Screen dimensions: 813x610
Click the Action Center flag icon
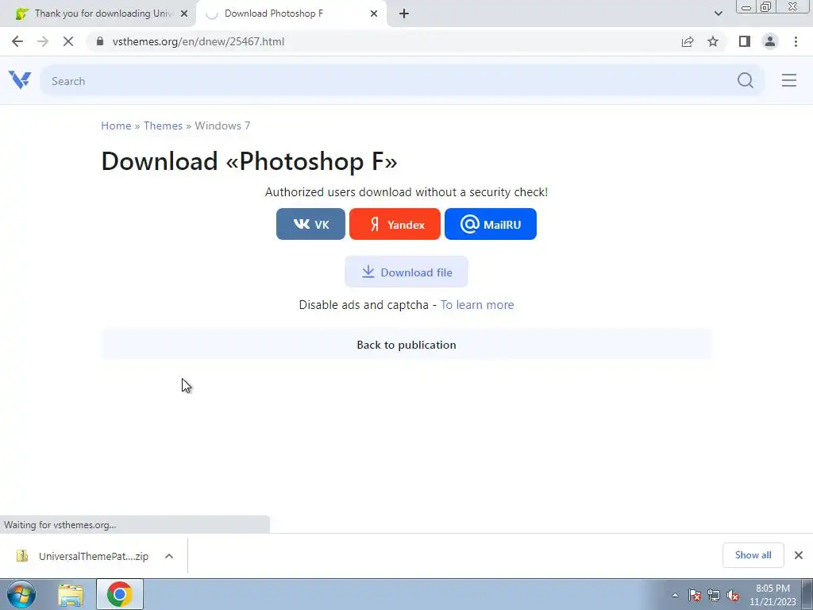coord(694,596)
